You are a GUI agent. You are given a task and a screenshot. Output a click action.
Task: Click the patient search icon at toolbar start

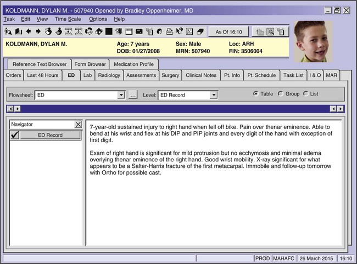8,31
